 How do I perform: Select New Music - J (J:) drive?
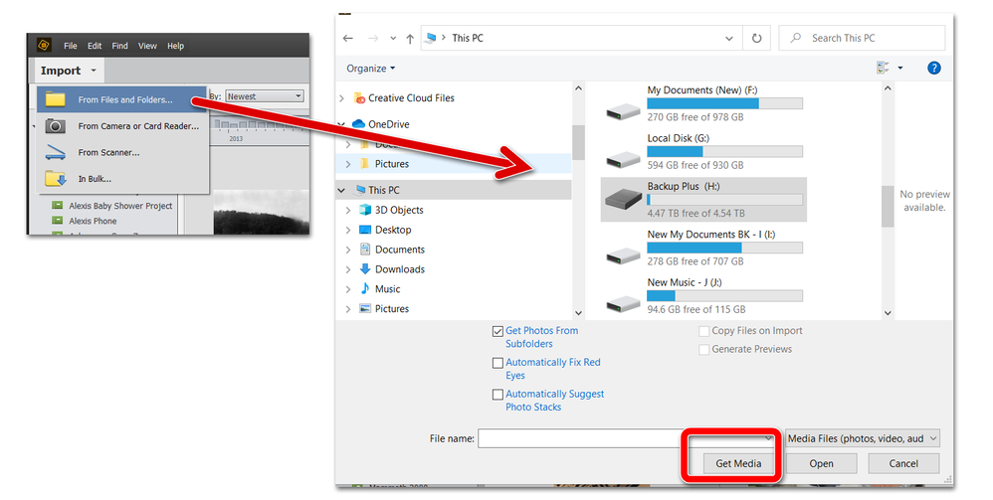703,295
